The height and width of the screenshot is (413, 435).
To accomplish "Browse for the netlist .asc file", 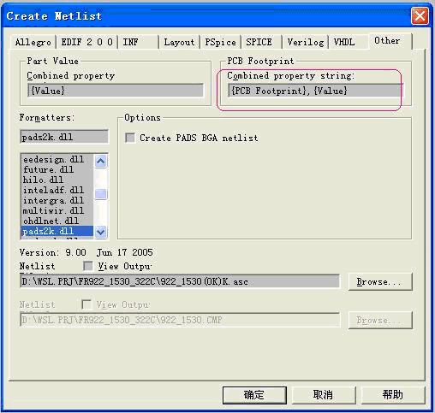I will click(380, 281).
